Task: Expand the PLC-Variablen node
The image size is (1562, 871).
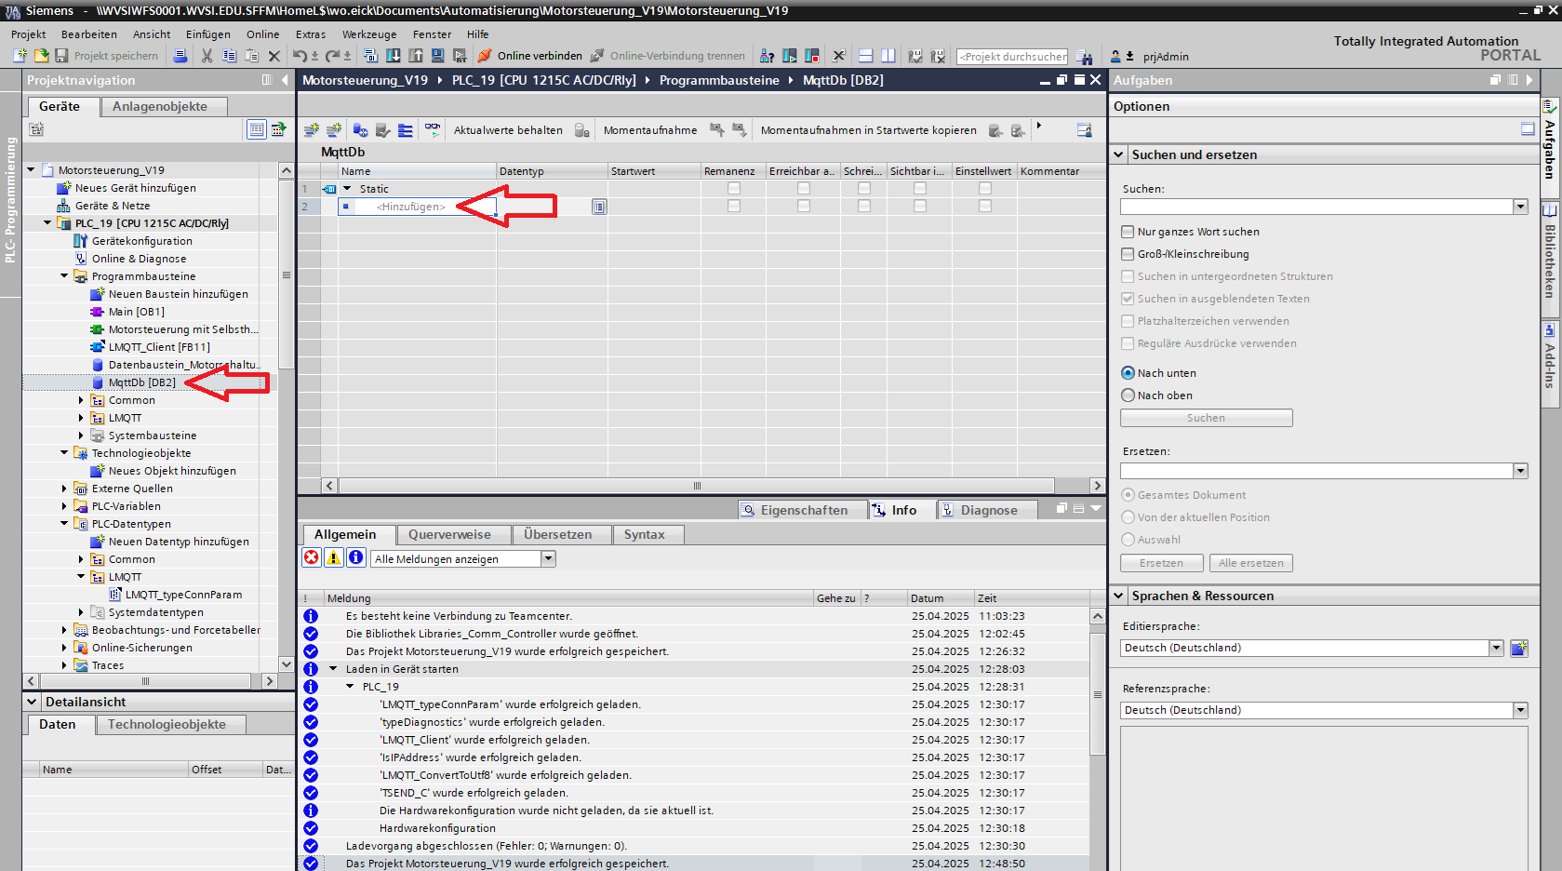Action: click(x=64, y=506)
